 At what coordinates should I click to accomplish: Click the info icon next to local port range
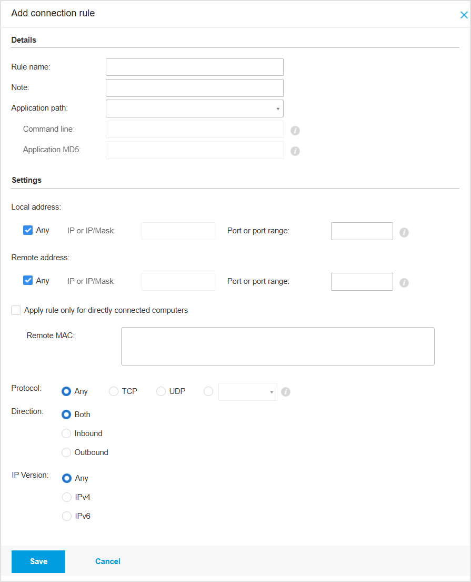coord(404,232)
